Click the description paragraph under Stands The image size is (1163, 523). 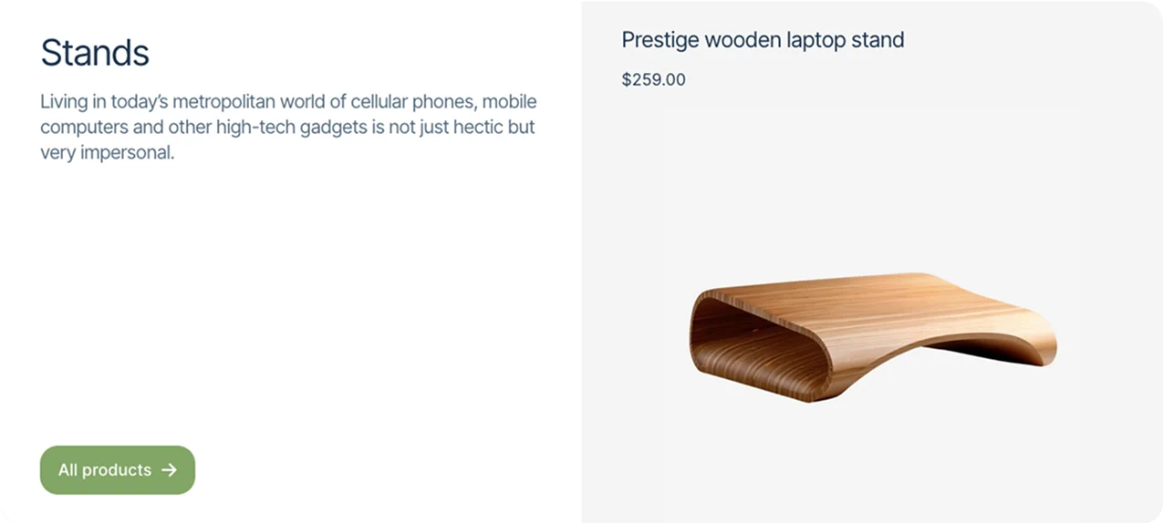coord(287,127)
